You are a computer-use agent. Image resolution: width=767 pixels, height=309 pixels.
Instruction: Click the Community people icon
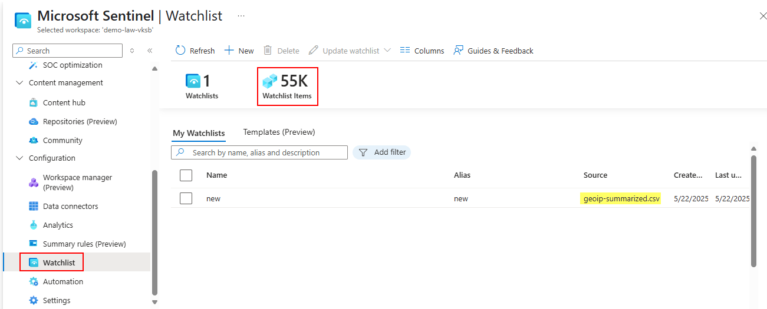pos(34,140)
